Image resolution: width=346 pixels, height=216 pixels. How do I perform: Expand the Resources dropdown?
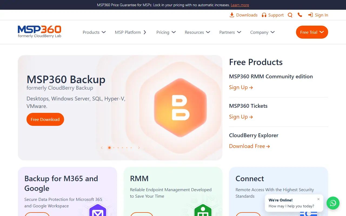tap(197, 32)
